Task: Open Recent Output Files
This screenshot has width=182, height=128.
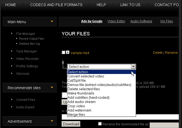Action: point(32,39)
